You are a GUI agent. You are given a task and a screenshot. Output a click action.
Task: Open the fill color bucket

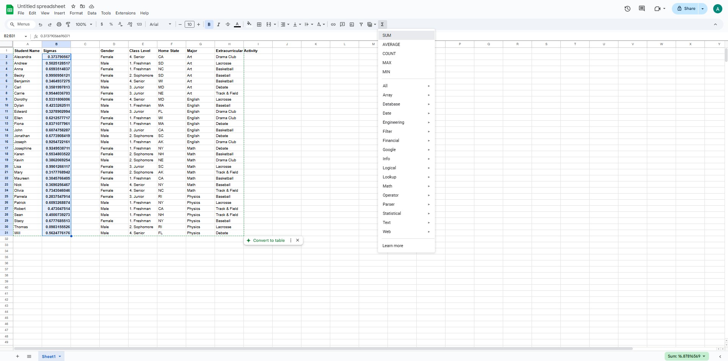249,24
